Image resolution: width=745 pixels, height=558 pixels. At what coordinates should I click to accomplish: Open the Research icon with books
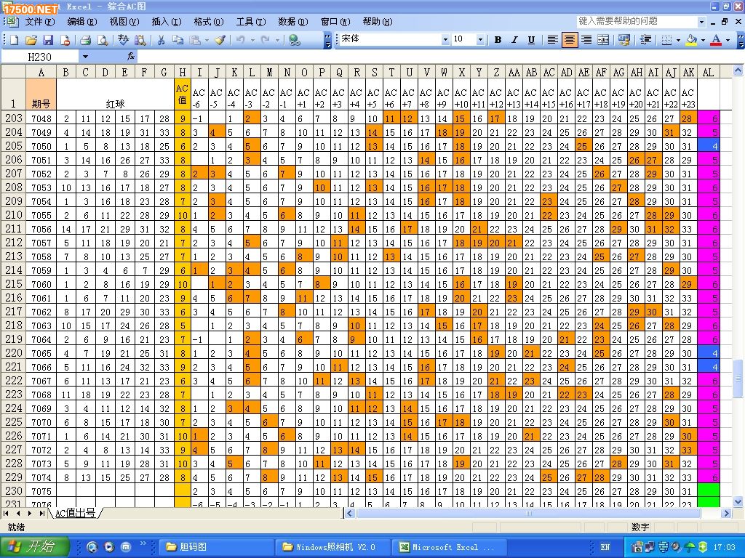[140, 41]
